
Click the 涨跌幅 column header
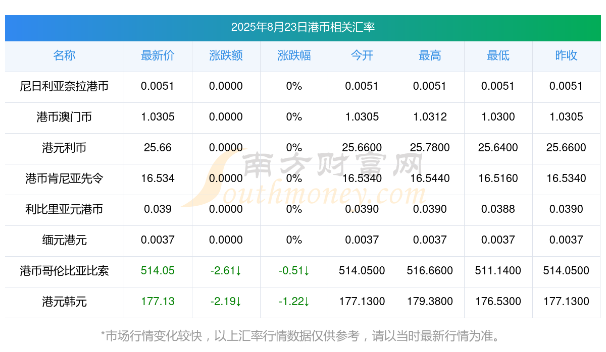(x=294, y=55)
